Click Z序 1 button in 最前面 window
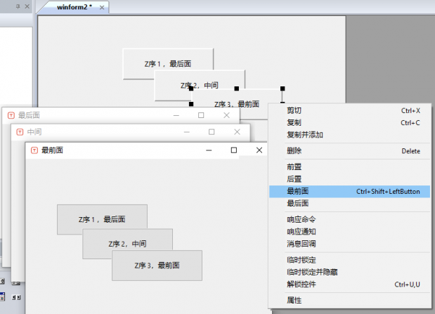 (x=102, y=219)
